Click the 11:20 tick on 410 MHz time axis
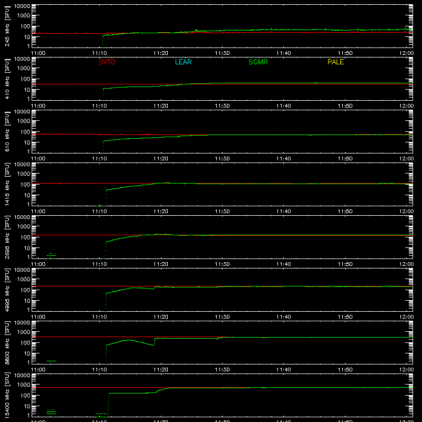This screenshot has height=422, width=422. point(161,106)
